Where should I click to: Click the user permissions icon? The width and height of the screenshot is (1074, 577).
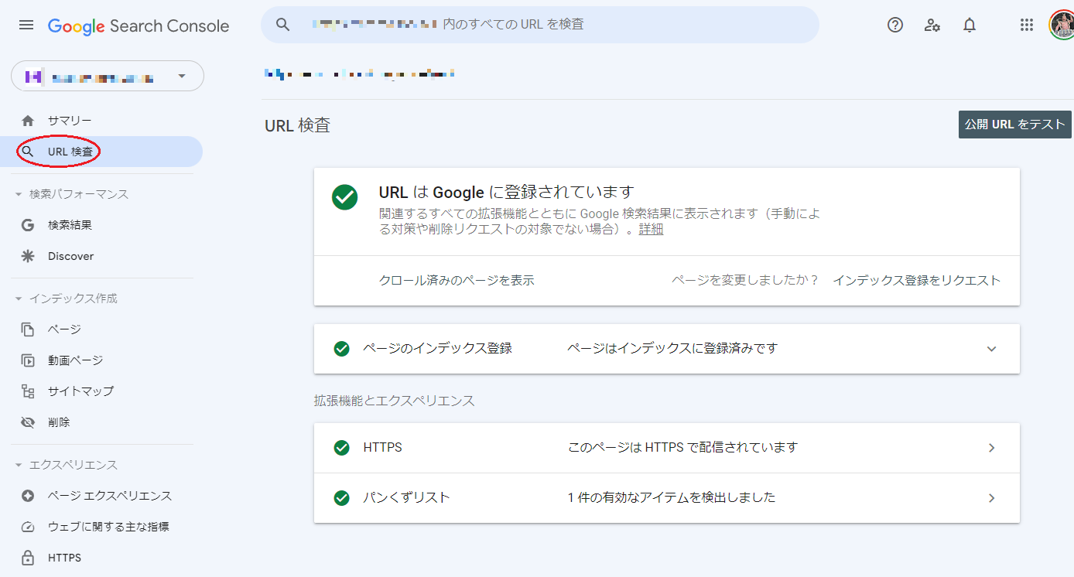pyautogui.click(x=932, y=25)
